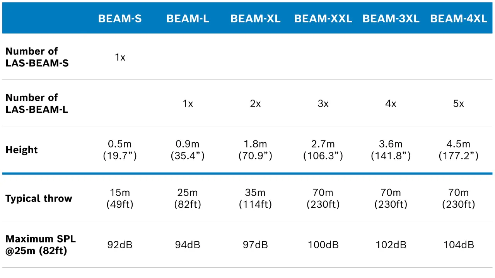Click the BEAM-L column header
The height and width of the screenshot is (278, 495).
click(188, 19)
